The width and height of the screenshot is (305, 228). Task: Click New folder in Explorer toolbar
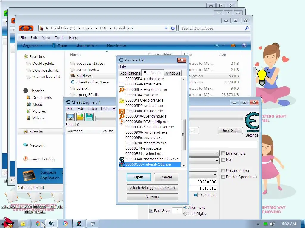click(x=116, y=45)
